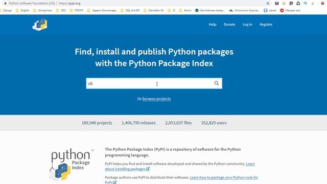
Task: Click the 1,406,799 releases statistic
Action: tap(138, 123)
